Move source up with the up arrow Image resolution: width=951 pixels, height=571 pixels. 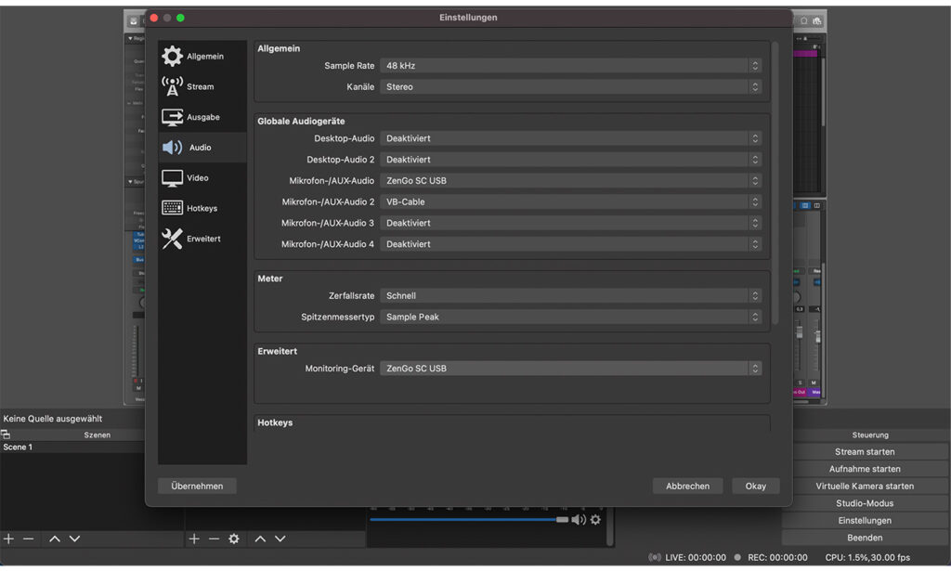260,539
